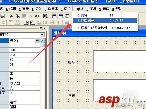Click the password edit box beside 密码
The width and height of the screenshot is (146, 109).
120,90
